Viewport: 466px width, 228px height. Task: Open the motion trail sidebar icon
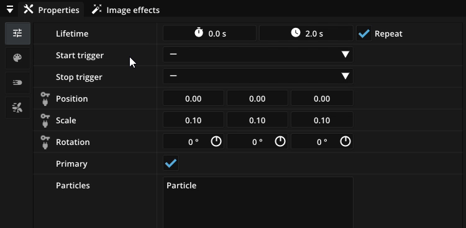point(17,83)
